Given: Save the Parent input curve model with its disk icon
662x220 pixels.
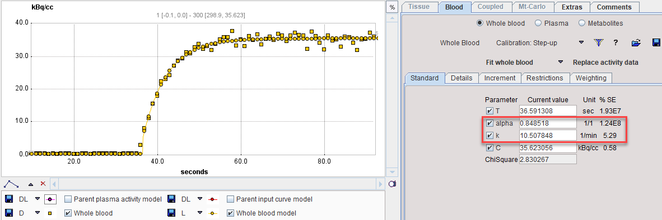Looking at the screenshot, I should [x=171, y=199].
